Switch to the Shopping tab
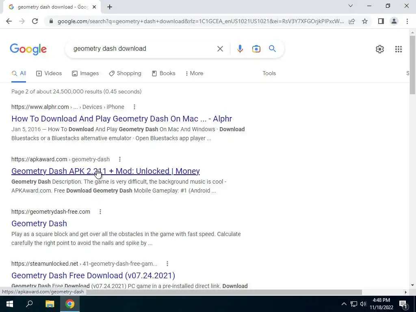The height and width of the screenshot is (312, 416). coord(125,74)
